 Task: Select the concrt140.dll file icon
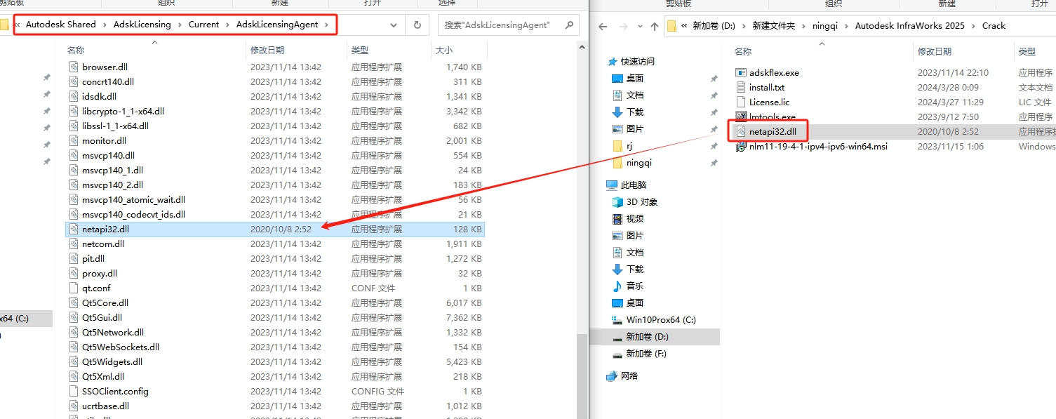[74, 81]
